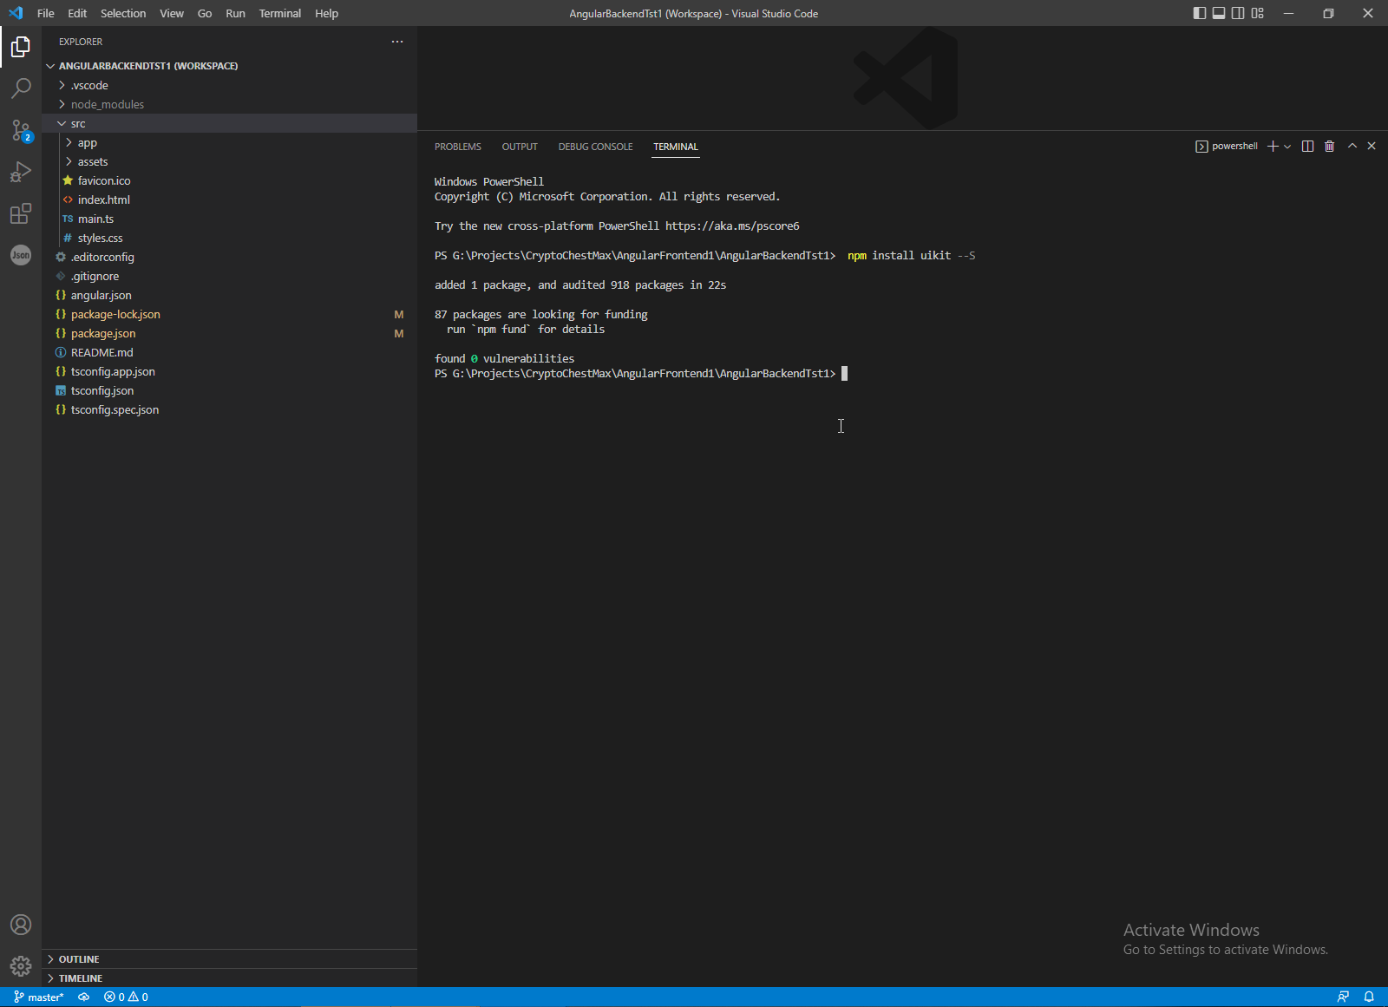
Task: Expand the app folder
Action: pos(229,142)
